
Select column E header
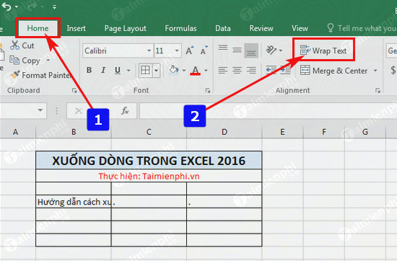[x=282, y=132]
